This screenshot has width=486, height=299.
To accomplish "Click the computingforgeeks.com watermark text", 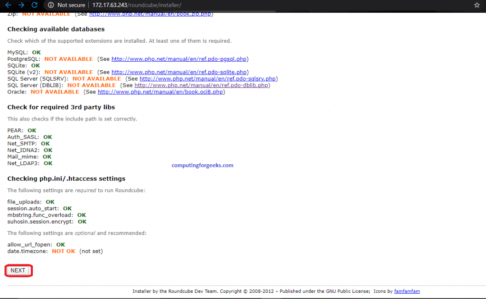I will point(203,165).
